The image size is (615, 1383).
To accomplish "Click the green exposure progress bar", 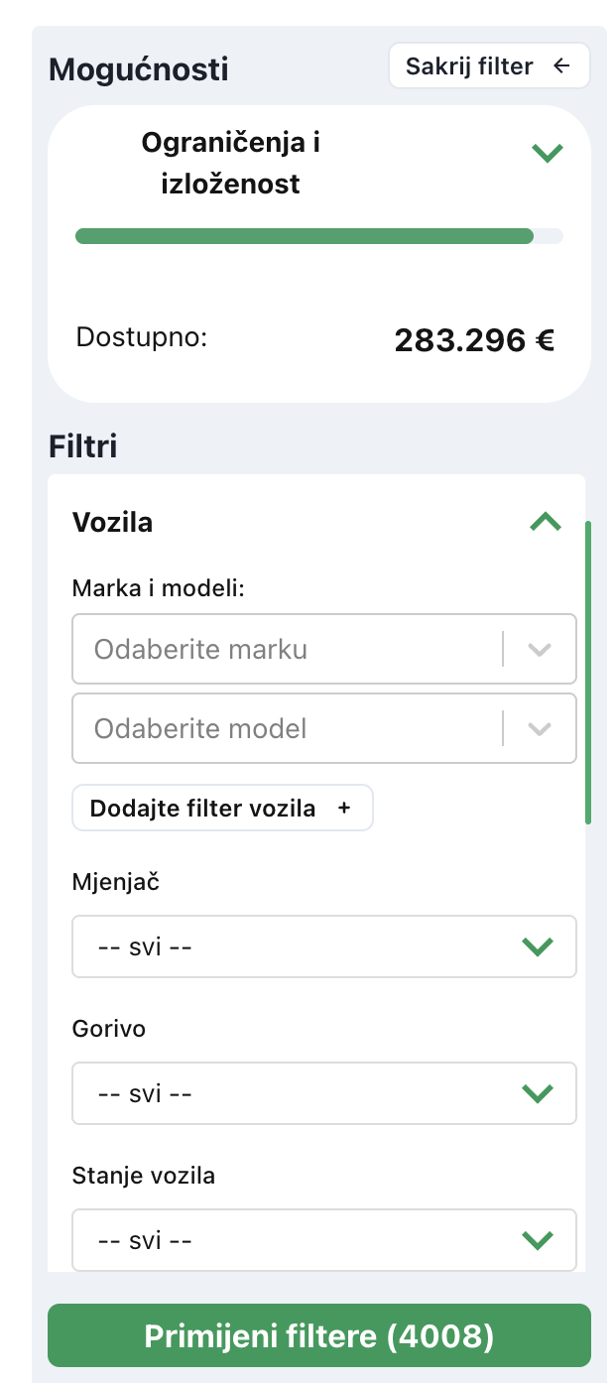I will (304, 236).
